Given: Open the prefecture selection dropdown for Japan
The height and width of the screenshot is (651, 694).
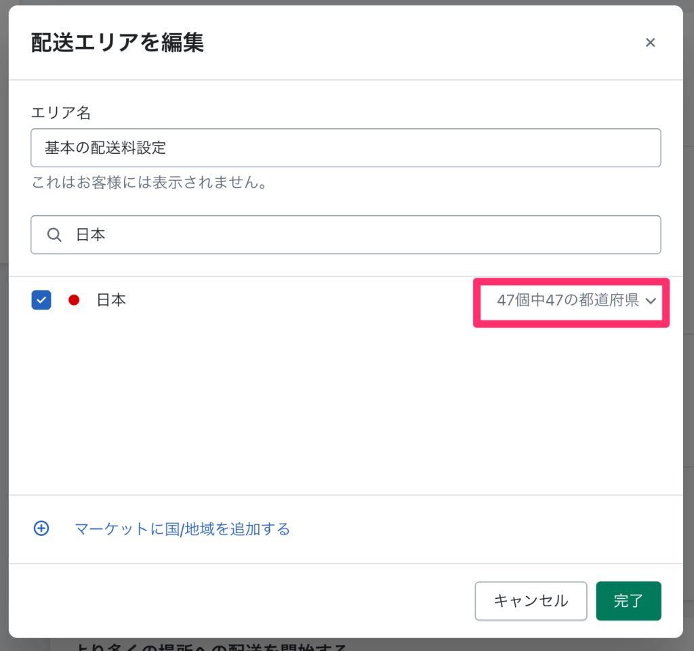Looking at the screenshot, I should pos(571,301).
